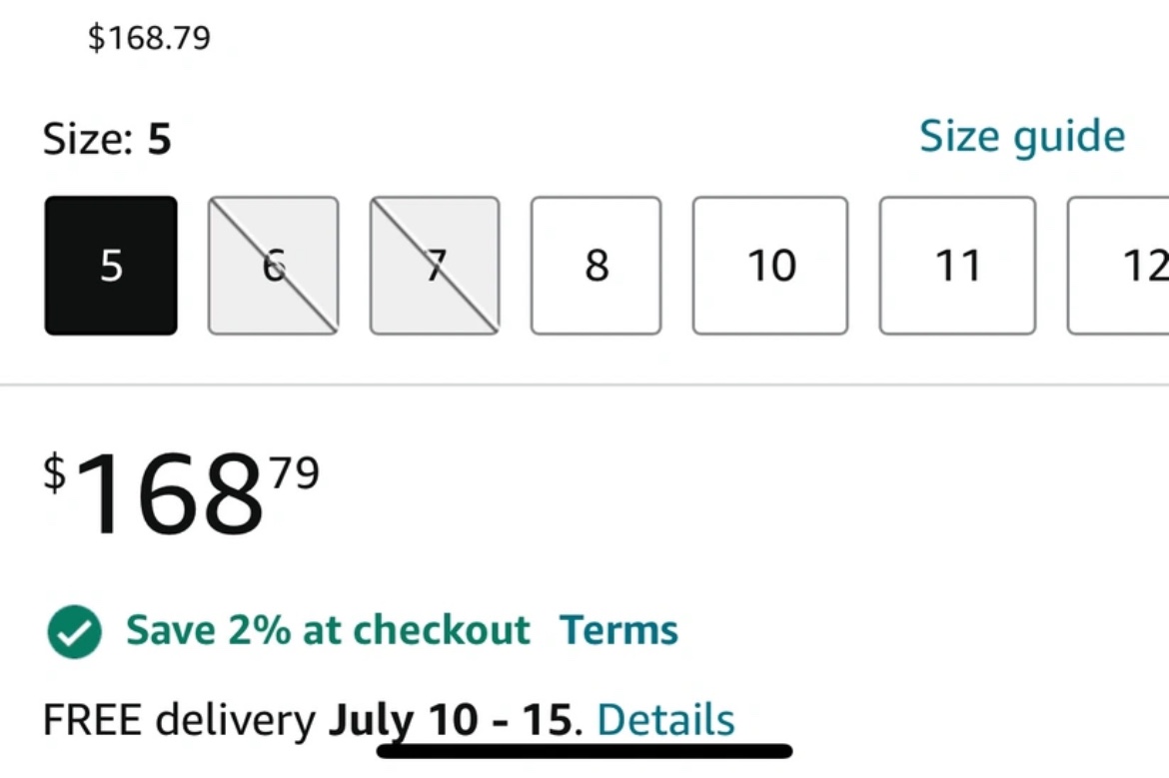The height and width of the screenshot is (778, 1169).
Task: Click the divider line below size options
Action: tap(584, 385)
